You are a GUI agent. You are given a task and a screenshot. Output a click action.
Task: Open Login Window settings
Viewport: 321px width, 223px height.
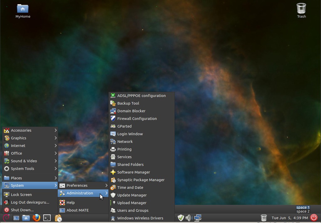141,134
